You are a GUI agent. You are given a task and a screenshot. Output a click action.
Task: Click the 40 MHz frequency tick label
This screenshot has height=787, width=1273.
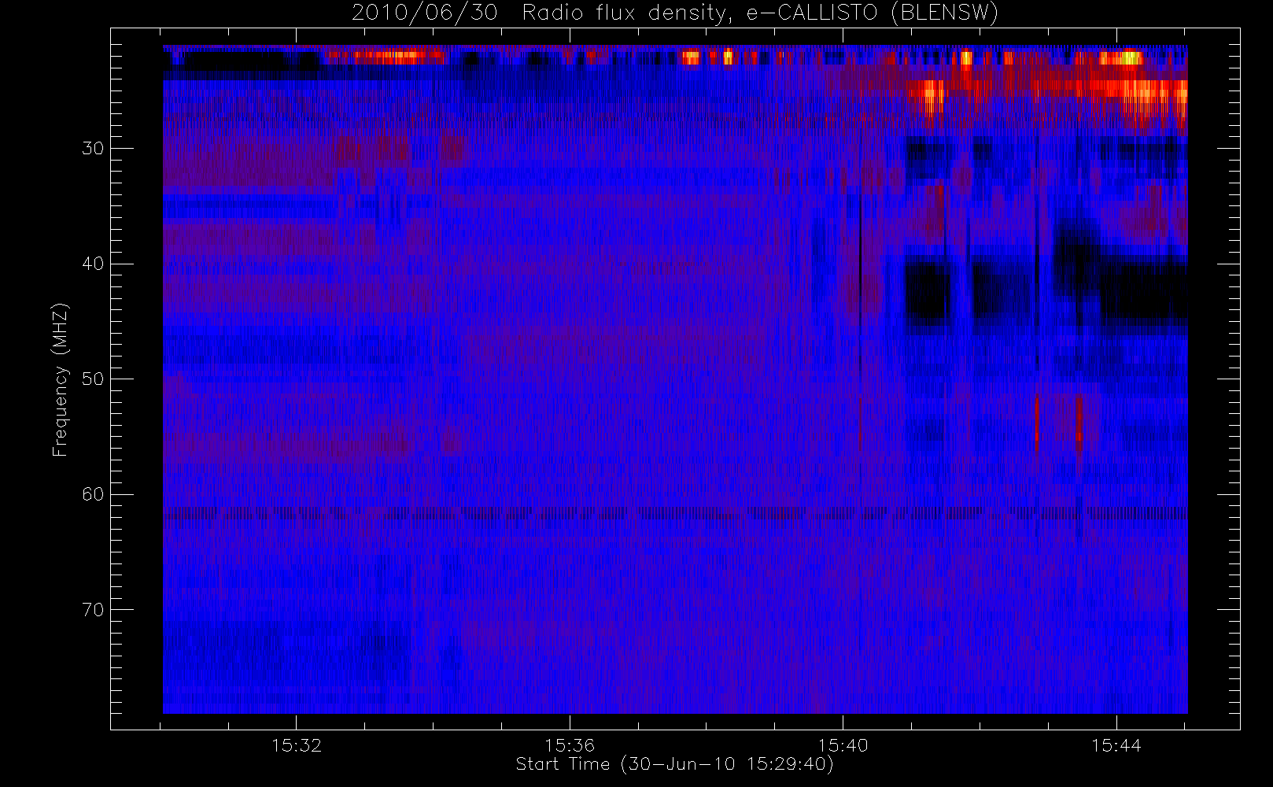point(93,264)
